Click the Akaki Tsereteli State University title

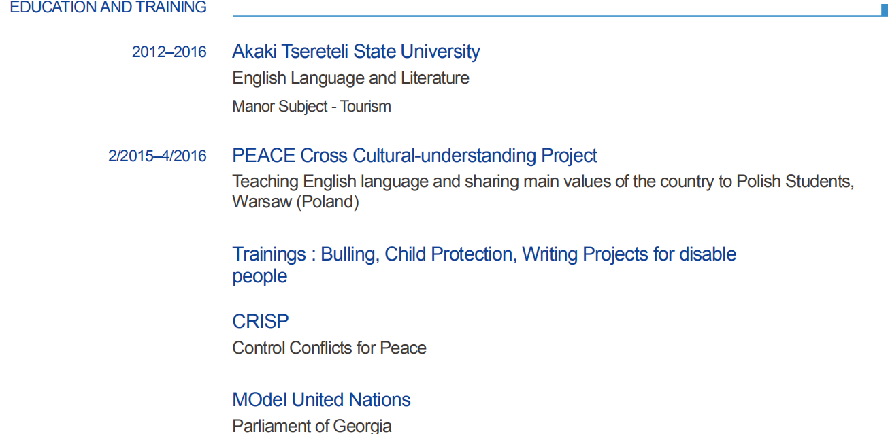coord(356,52)
